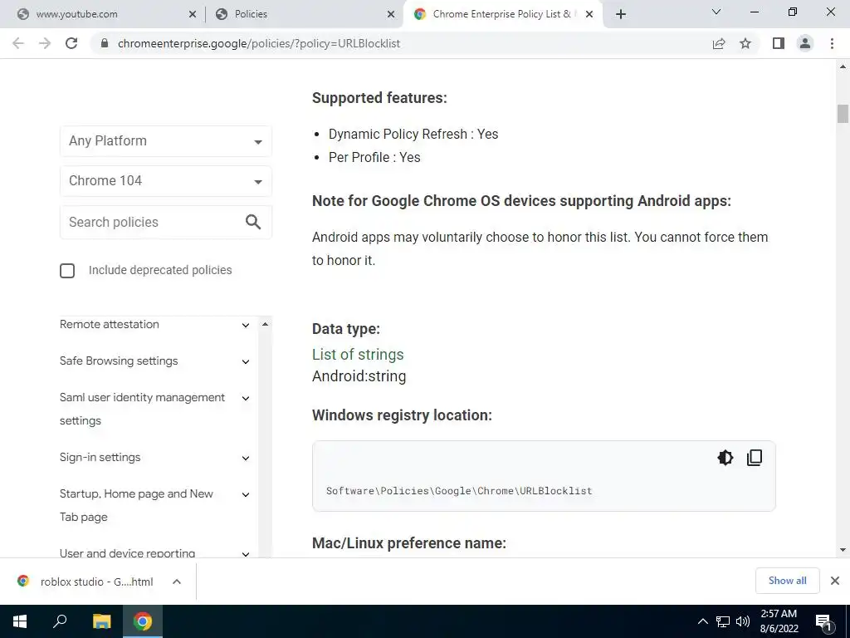The image size is (850, 638).
Task: Click 'Dynamic Policy Refresh : Yes' text
Action: pos(413,135)
